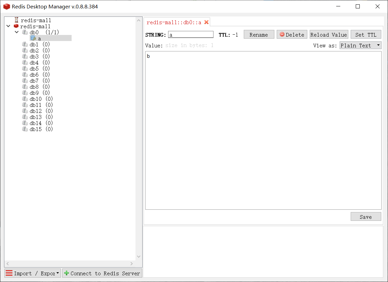This screenshot has width=388, height=282.
Task: Click the red Redis cube icon of connected redis-mall
Action: click(16, 26)
